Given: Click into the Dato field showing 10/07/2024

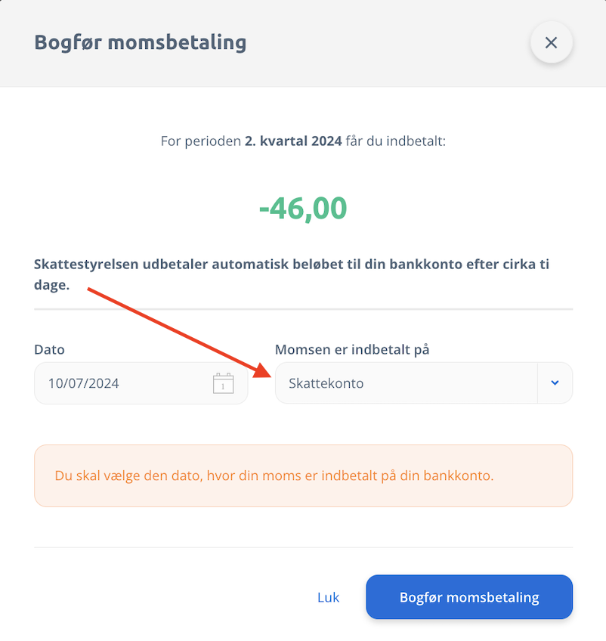Looking at the screenshot, I should point(141,383).
